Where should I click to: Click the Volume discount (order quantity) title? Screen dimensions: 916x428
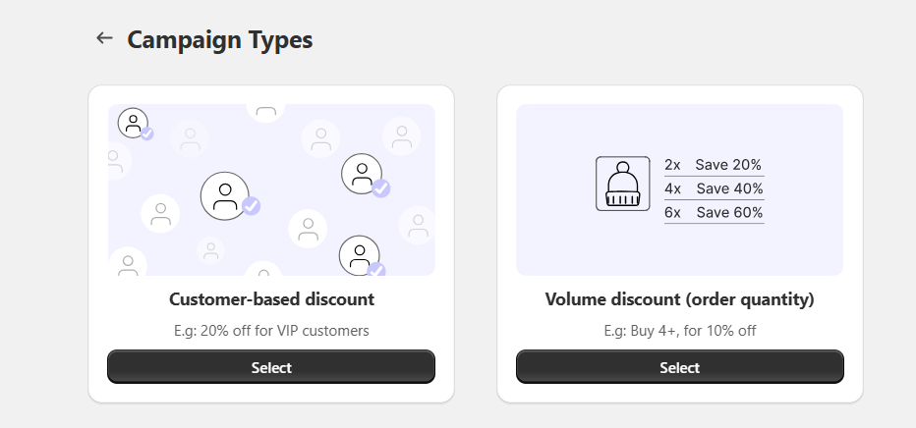click(679, 299)
